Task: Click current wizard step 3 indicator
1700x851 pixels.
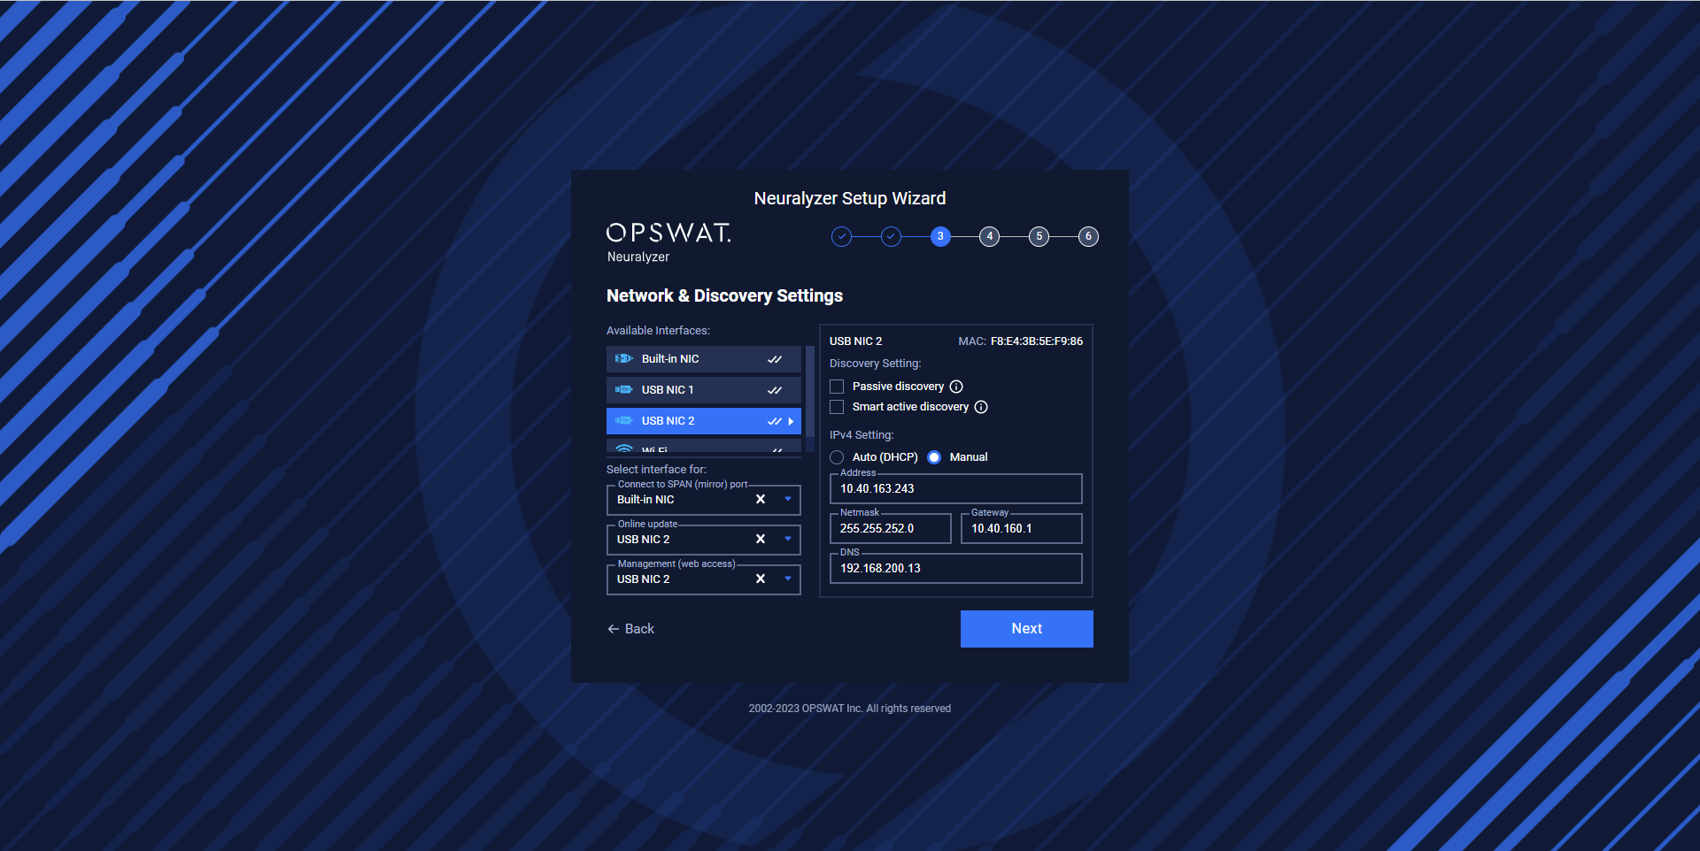Action: tap(940, 236)
